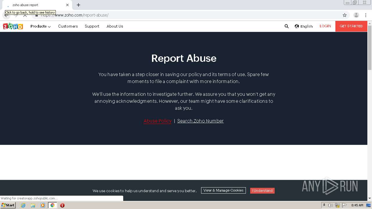Open the site search magnifier icon
The width and height of the screenshot is (372, 209).
click(287, 26)
